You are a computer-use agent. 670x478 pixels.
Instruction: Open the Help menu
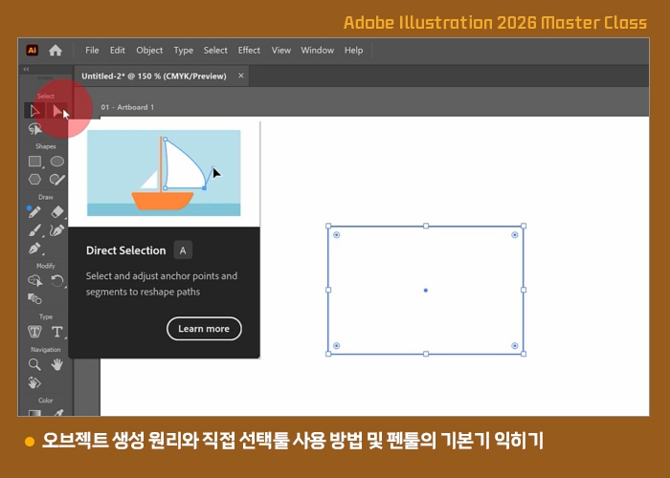354,51
